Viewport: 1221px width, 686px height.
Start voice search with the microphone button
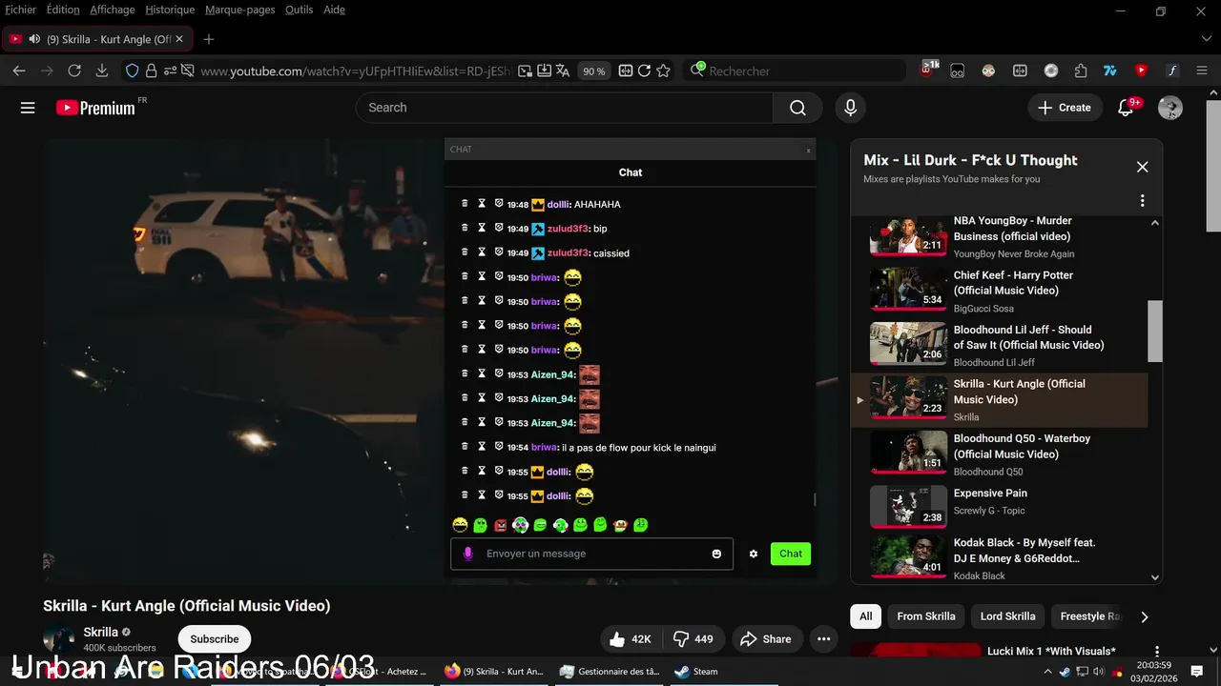tap(850, 108)
